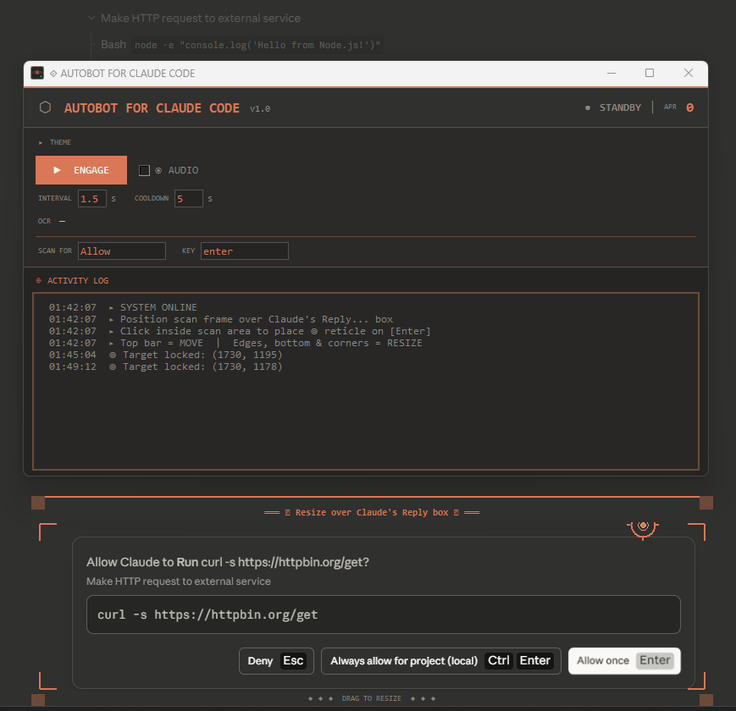Toggle the AUDIO checkbox
The width and height of the screenshot is (736, 711).
pos(145,170)
